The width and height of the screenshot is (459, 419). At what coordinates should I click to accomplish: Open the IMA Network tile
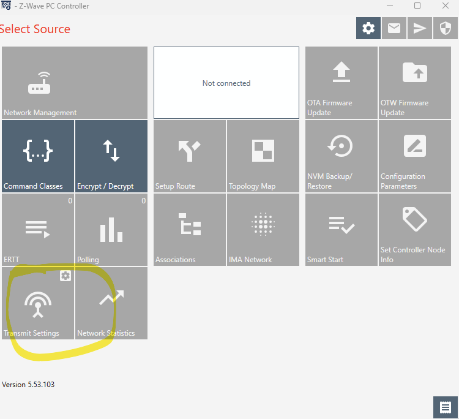pos(263,230)
